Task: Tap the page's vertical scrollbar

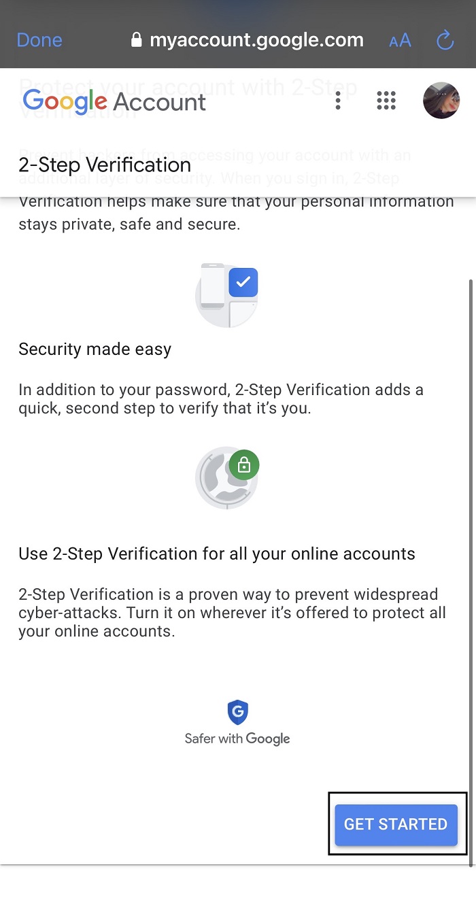Action: [x=471, y=571]
